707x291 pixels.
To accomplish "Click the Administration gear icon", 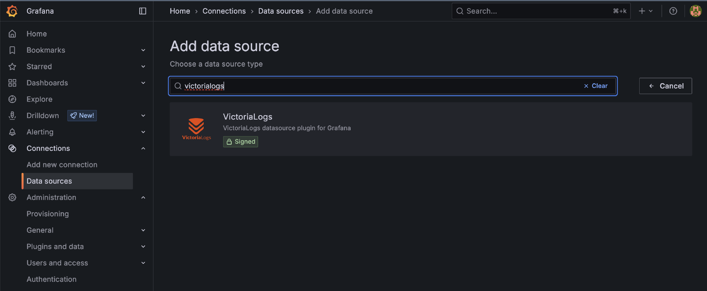I will [12, 198].
